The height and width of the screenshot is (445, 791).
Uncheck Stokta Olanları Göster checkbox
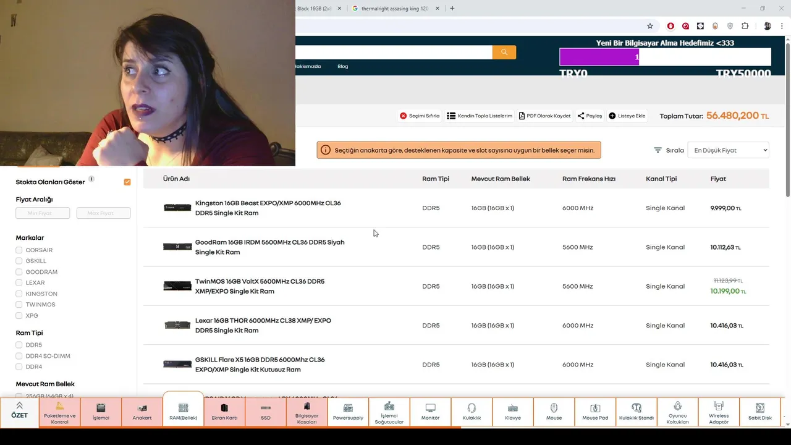127,182
